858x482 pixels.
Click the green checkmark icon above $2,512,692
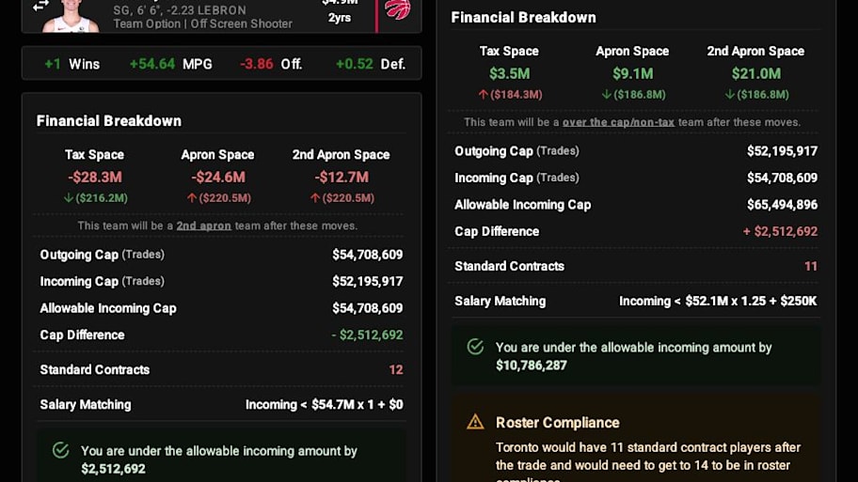click(61, 450)
